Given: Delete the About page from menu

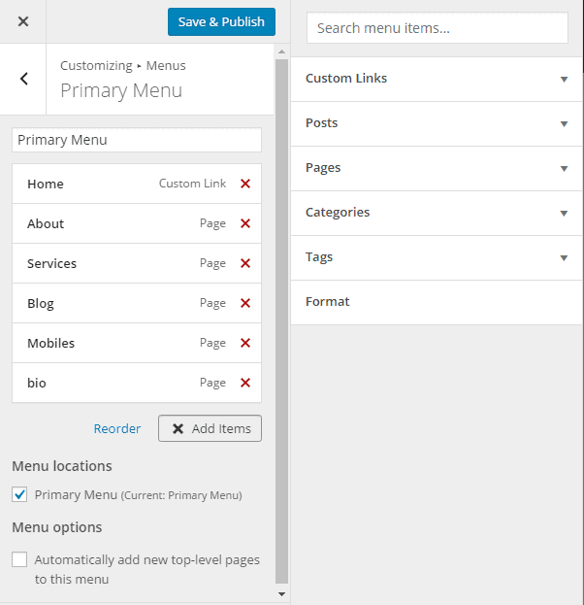Looking at the screenshot, I should pos(245,223).
